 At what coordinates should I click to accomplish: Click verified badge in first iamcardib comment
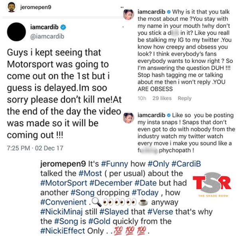tap(169, 12)
